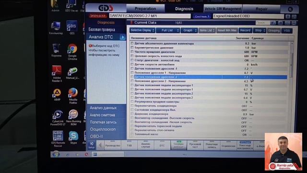Viewport: 307px width, 173px height.
Task: Click the Grouping button
Action: (274, 31)
